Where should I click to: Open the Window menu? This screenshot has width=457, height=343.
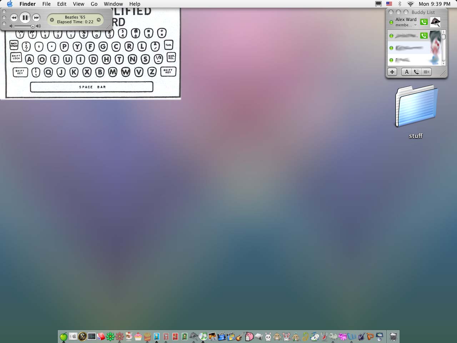113,4
